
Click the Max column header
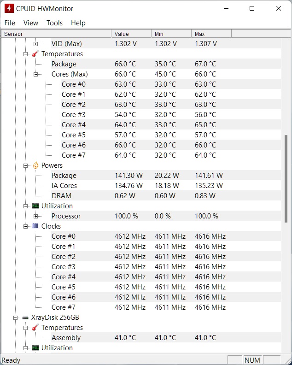[x=211, y=34]
